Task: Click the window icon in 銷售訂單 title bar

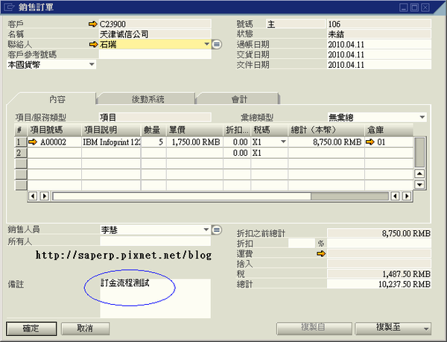Action: point(9,7)
